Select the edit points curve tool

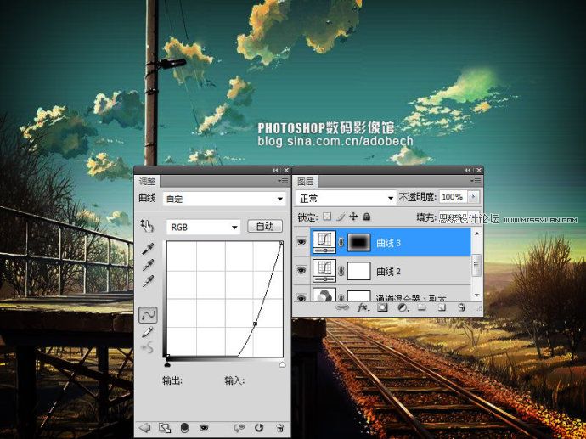click(x=149, y=315)
